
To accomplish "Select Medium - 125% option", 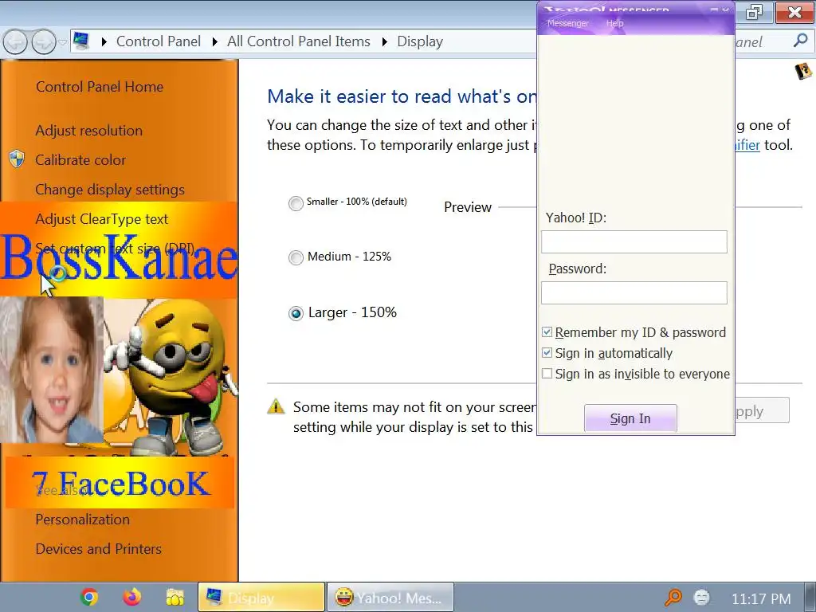I will pyautogui.click(x=296, y=257).
